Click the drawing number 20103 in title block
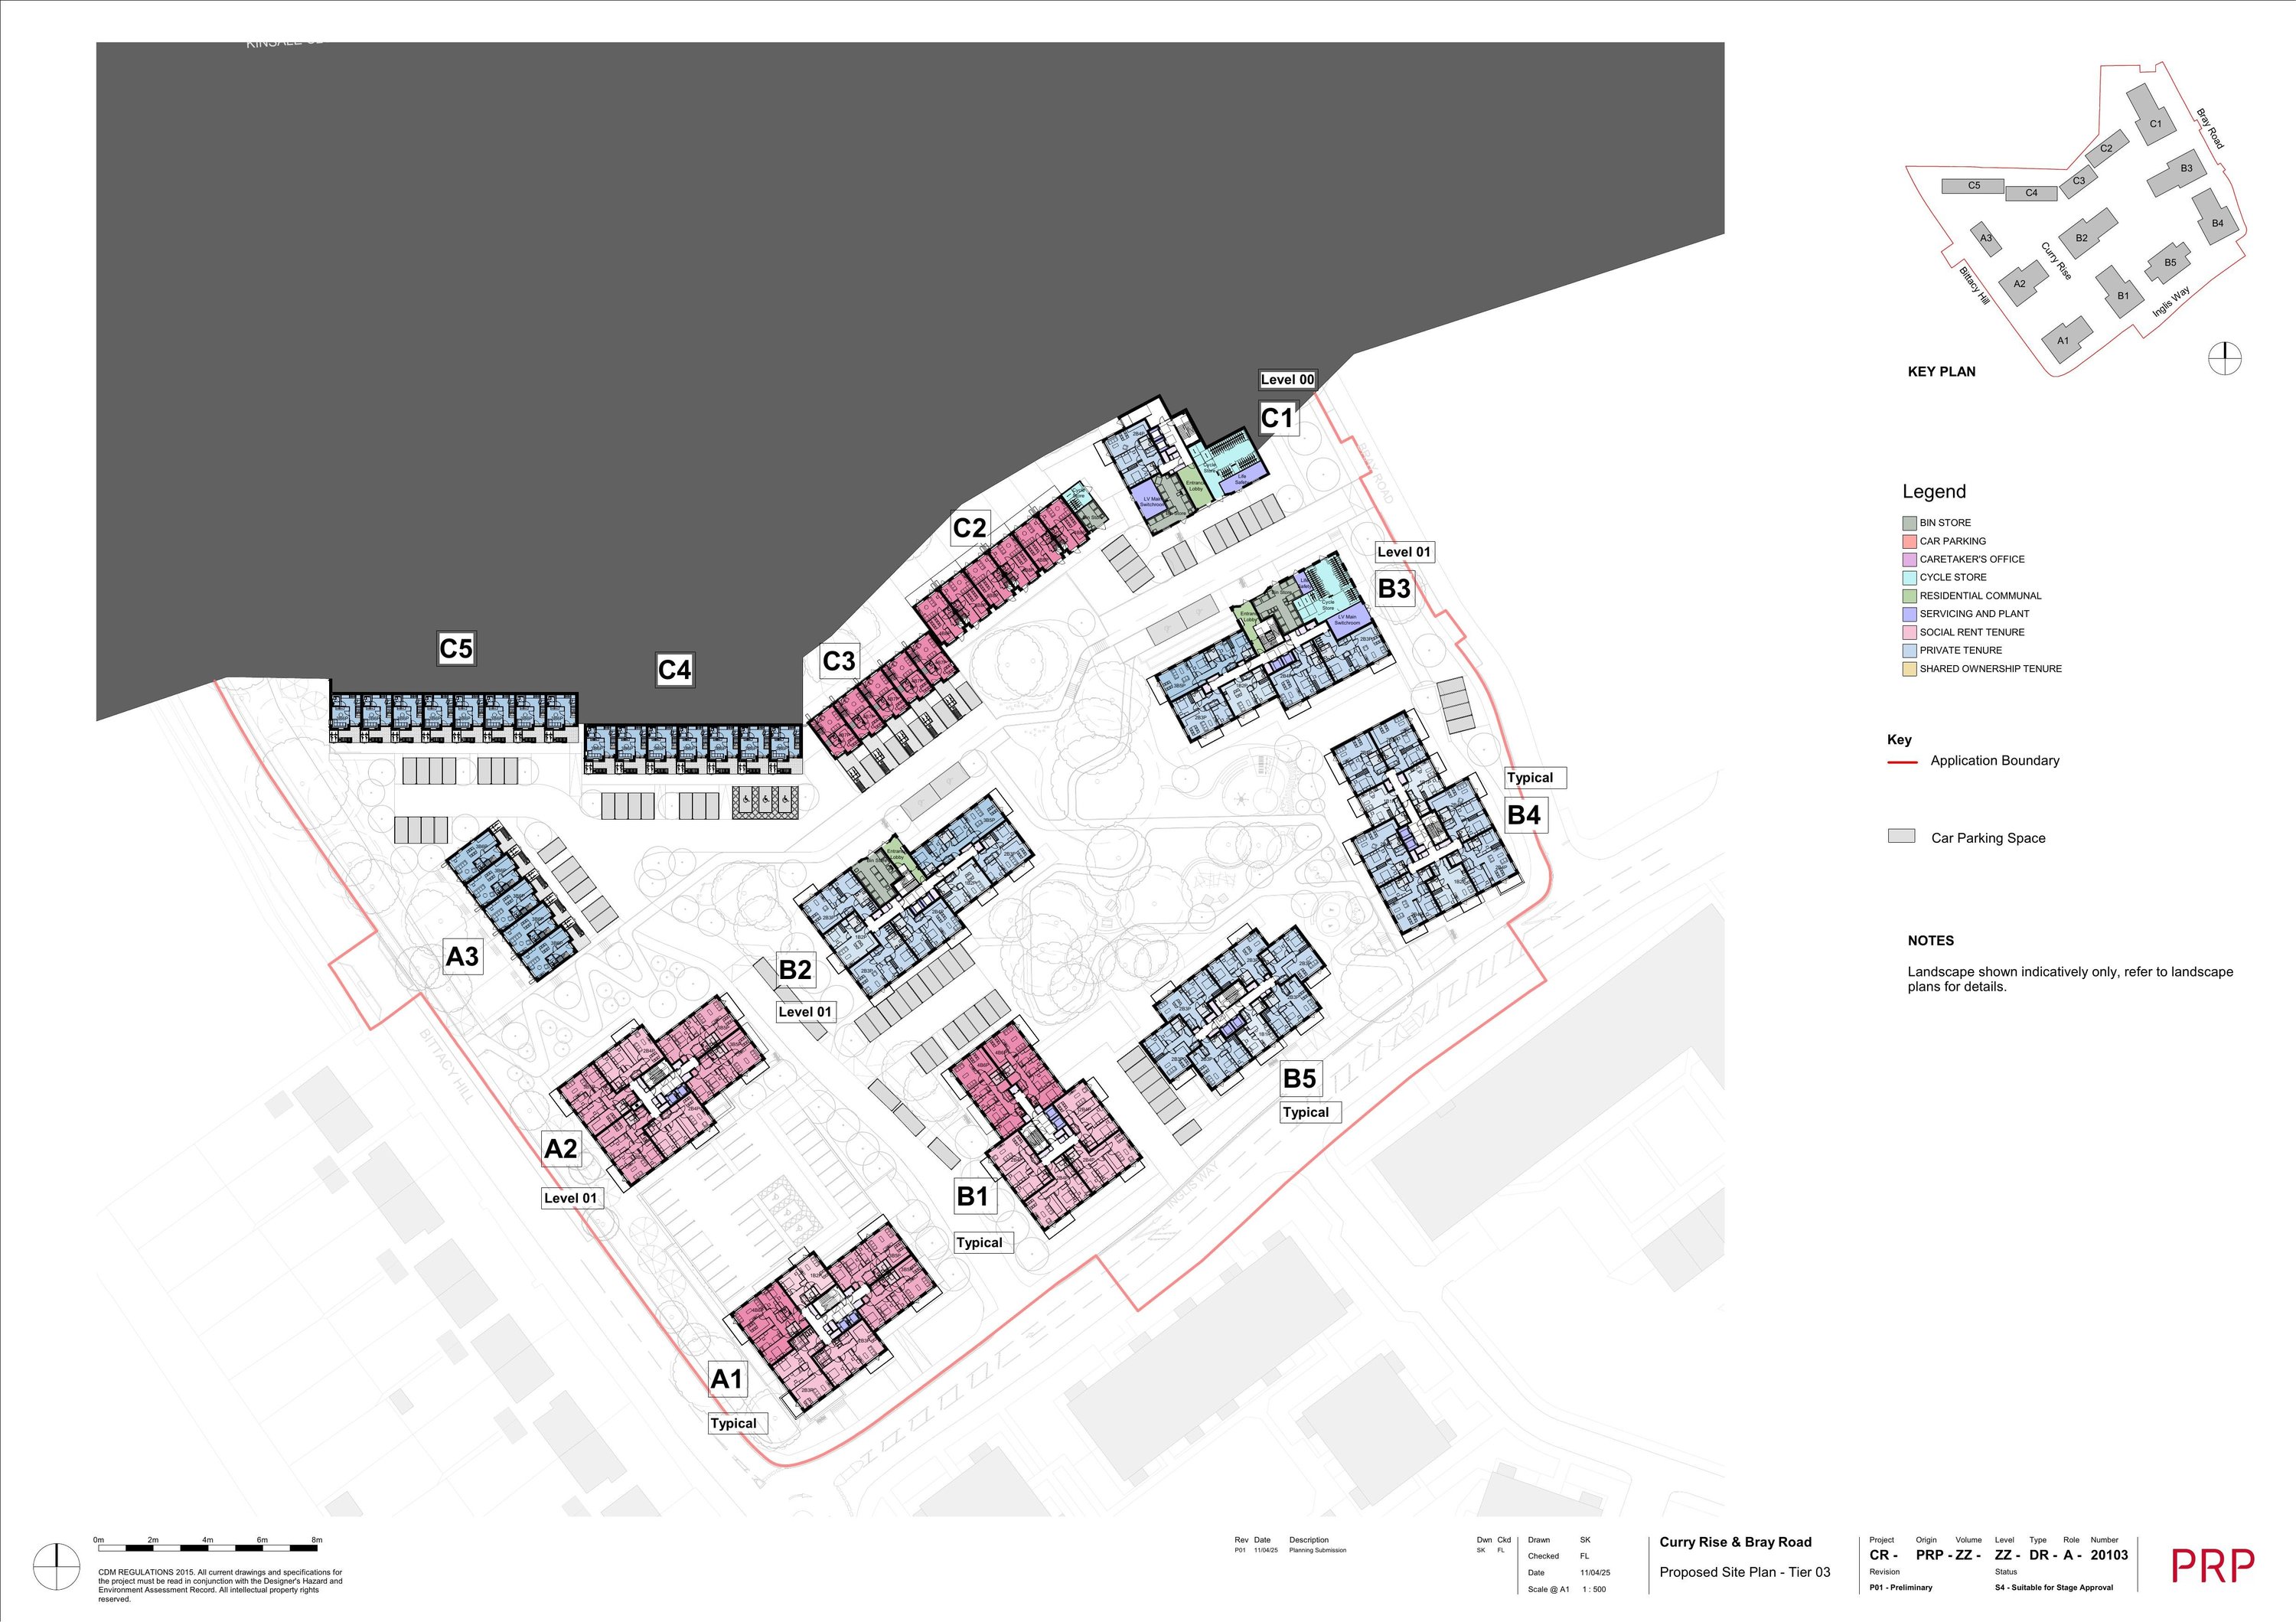The height and width of the screenshot is (1622, 2296). [x=2108, y=1555]
